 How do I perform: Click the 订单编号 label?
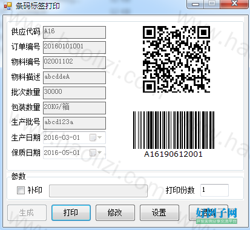pos(25,47)
